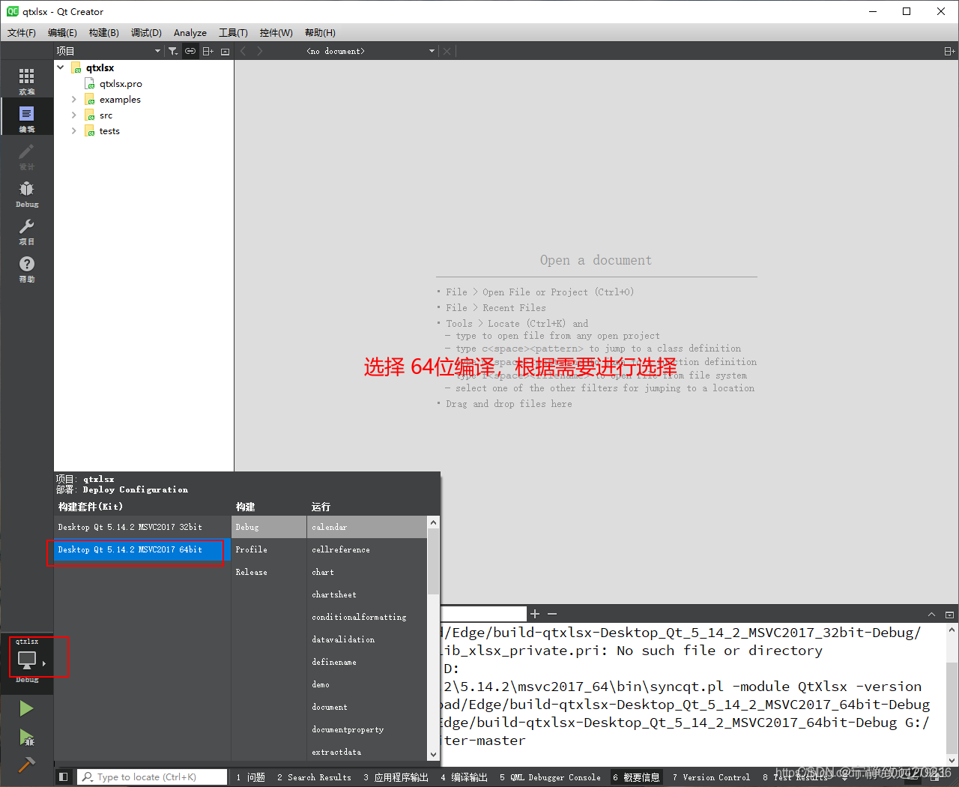959x787 pixels.
Task: Click the green Run button
Action: [x=26, y=708]
